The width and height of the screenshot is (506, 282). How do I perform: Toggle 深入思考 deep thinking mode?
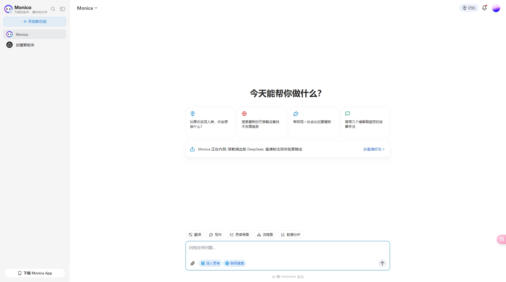click(210, 263)
